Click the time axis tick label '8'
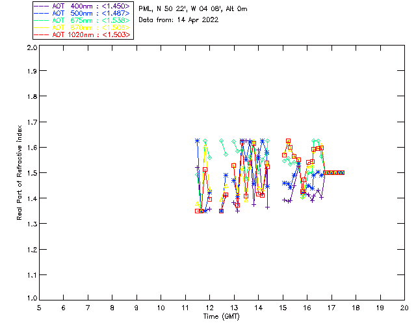Viewport: 416px width, 333px height. tap(112, 308)
